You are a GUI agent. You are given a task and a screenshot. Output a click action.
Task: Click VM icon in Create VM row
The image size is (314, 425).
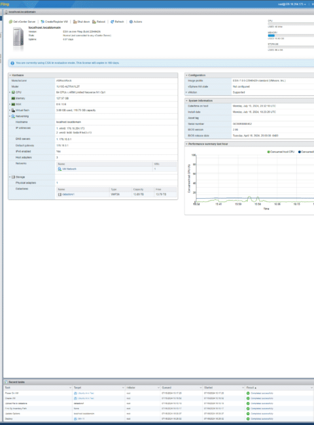coord(75,398)
